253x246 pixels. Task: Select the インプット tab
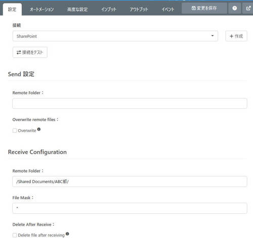pyautogui.click(x=109, y=10)
